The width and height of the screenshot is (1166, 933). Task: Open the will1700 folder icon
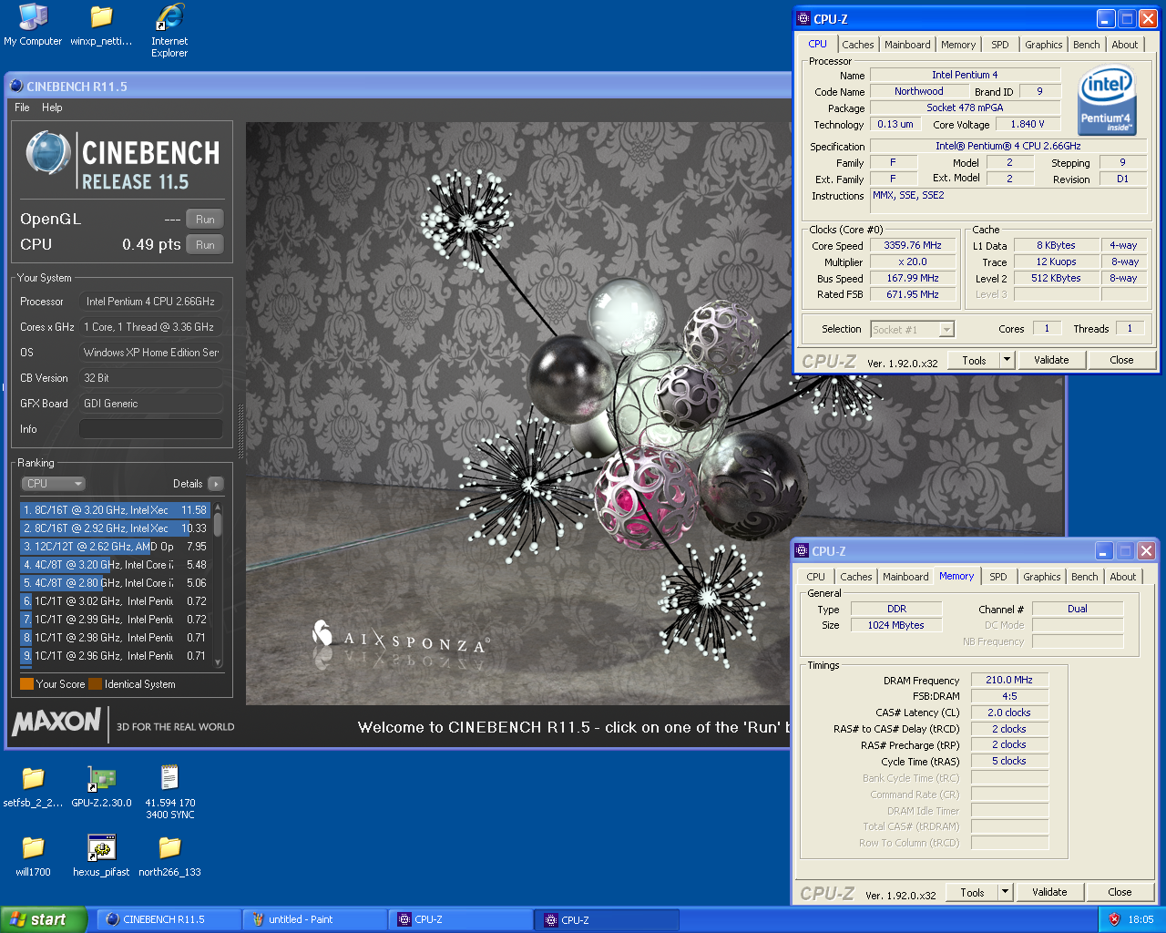(33, 856)
